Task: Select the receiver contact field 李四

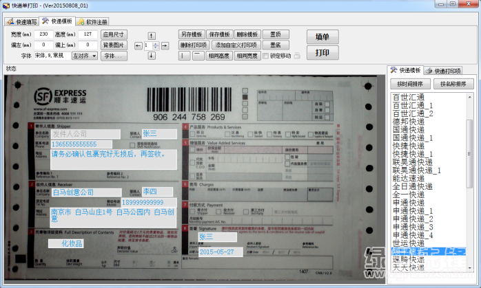Action: (x=157, y=192)
